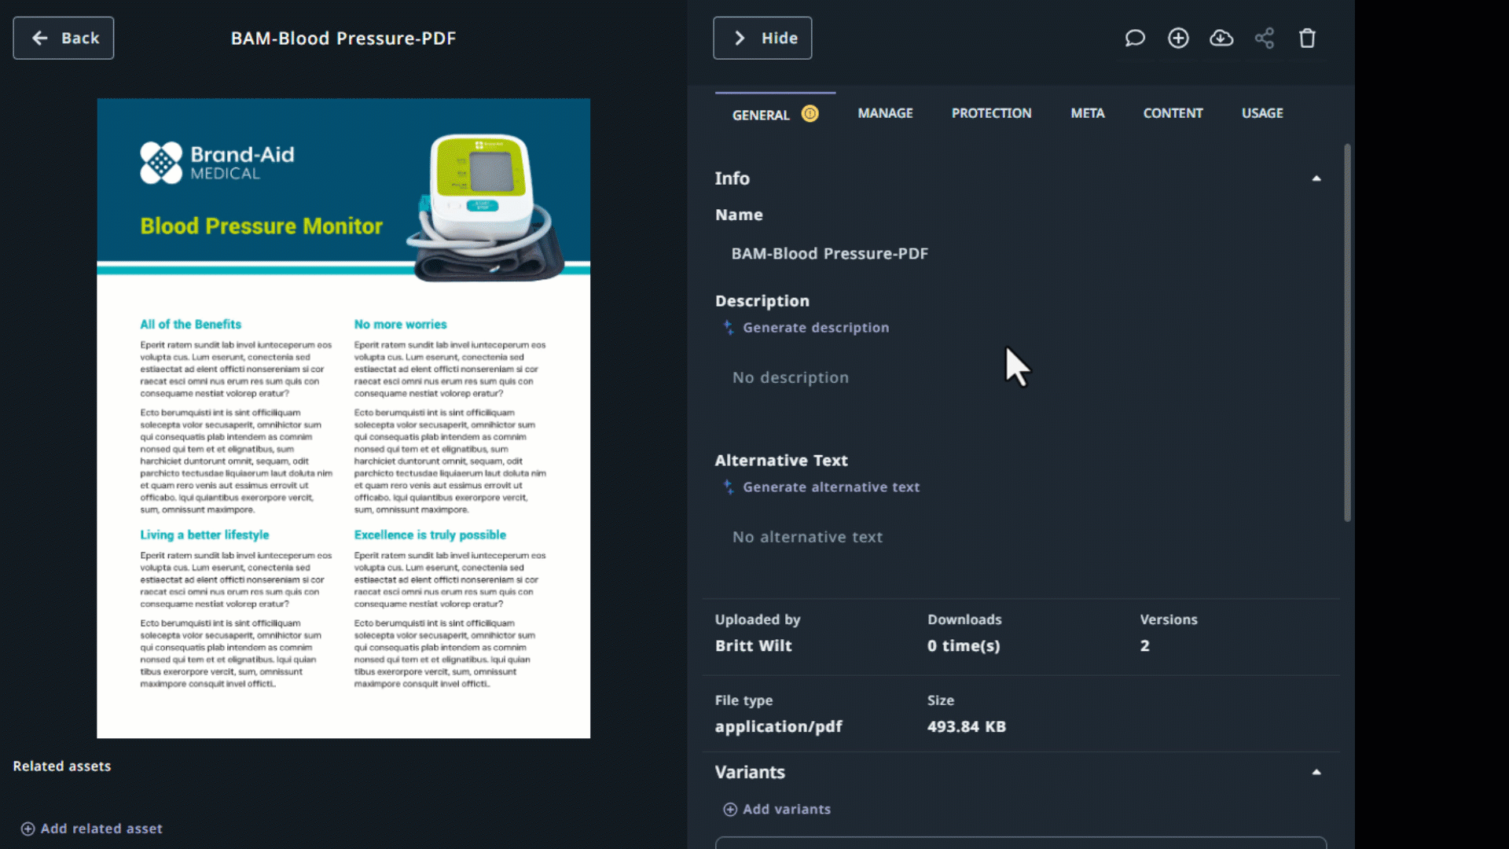Go back using the Back button
Screen dimensions: 1509x849
[x=63, y=38]
